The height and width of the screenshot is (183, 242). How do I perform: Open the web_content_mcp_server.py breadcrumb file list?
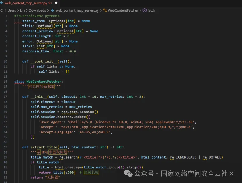point(77,10)
